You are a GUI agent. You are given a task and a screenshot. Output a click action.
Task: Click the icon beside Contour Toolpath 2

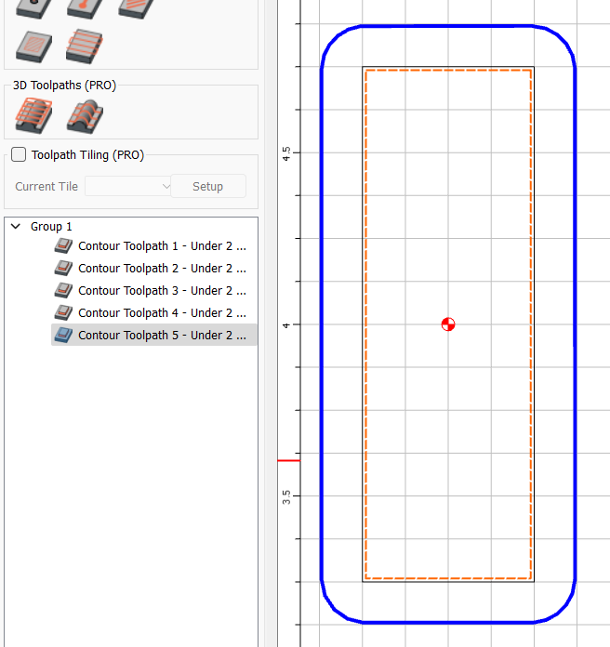[x=63, y=269]
